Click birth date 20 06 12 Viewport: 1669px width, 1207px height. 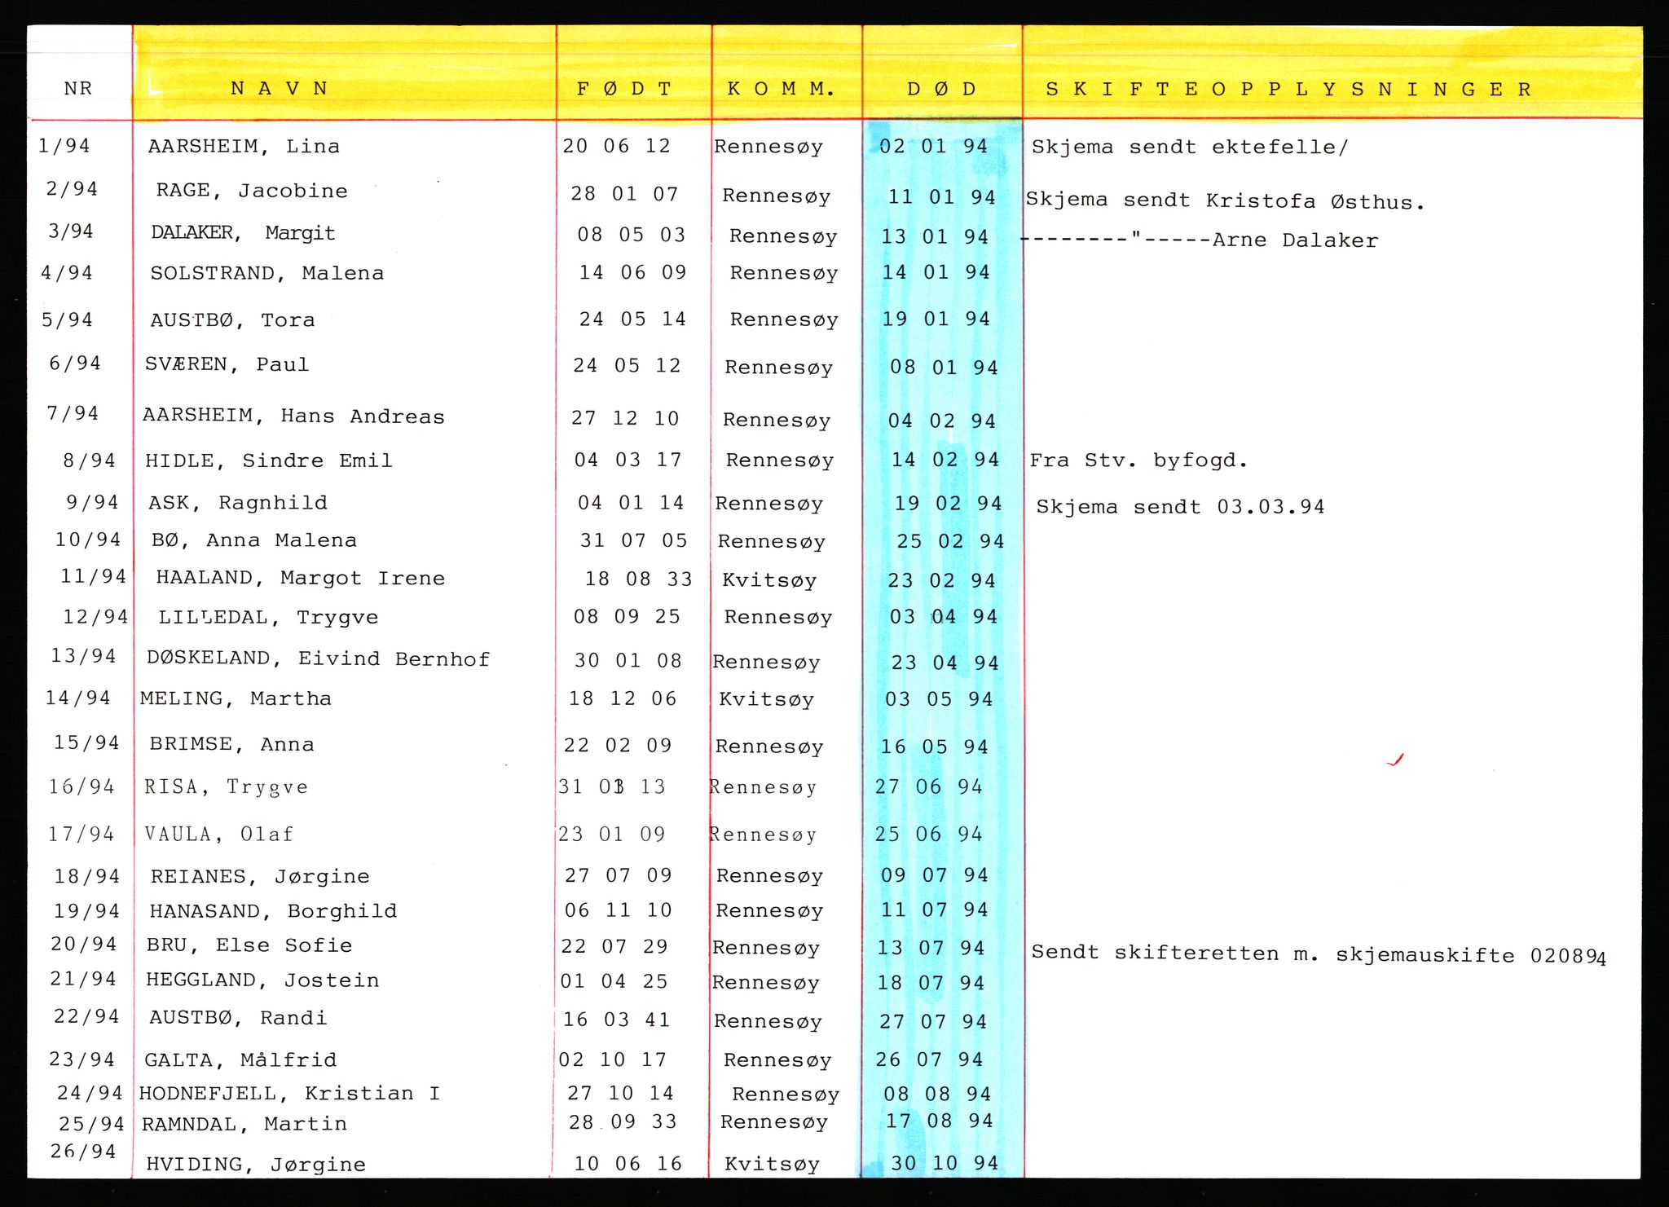(616, 146)
